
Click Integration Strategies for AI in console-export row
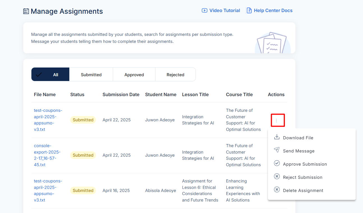point(198,155)
